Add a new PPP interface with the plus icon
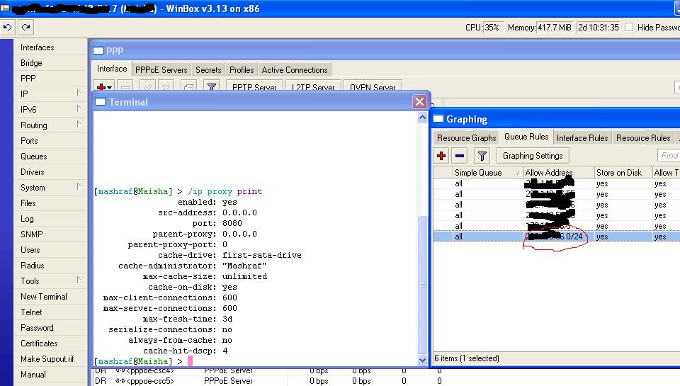The image size is (680, 386). click(103, 87)
